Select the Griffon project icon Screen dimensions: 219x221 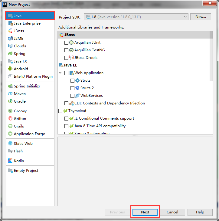tap(10, 118)
